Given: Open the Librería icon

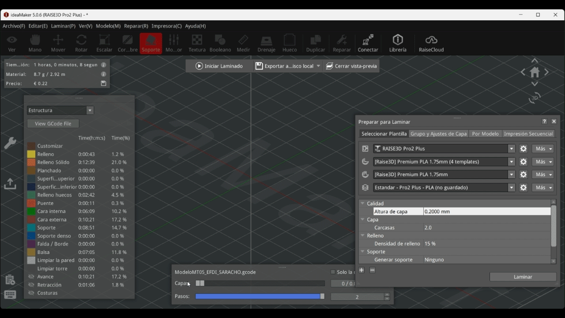Looking at the screenshot, I should [398, 43].
